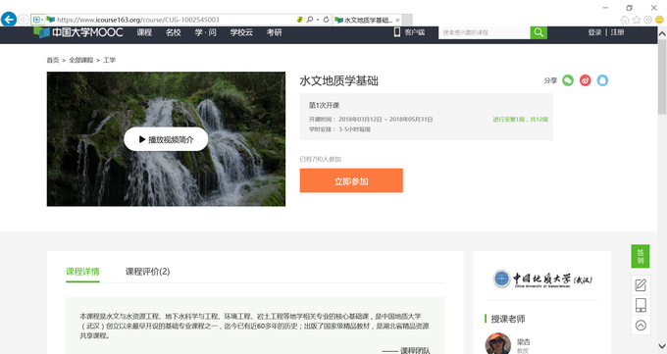Click the mobile device icon in sidebar

[641, 305]
